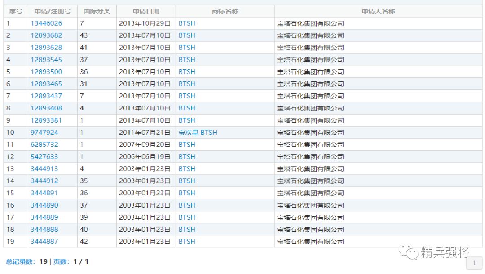Open registration number 12893628 link
485x274 pixels.
coord(46,47)
